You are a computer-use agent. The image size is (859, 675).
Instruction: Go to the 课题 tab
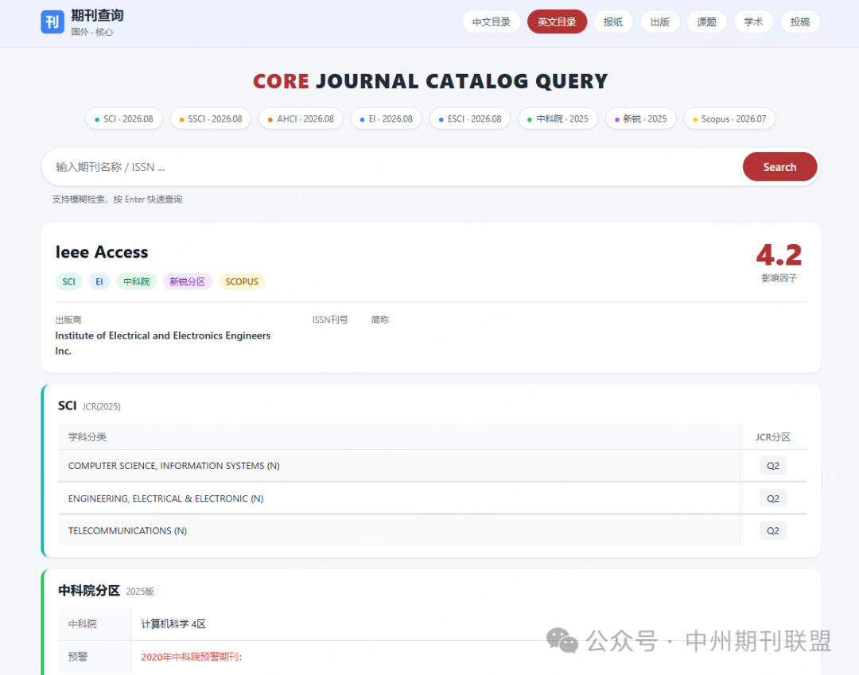pyautogui.click(x=706, y=22)
